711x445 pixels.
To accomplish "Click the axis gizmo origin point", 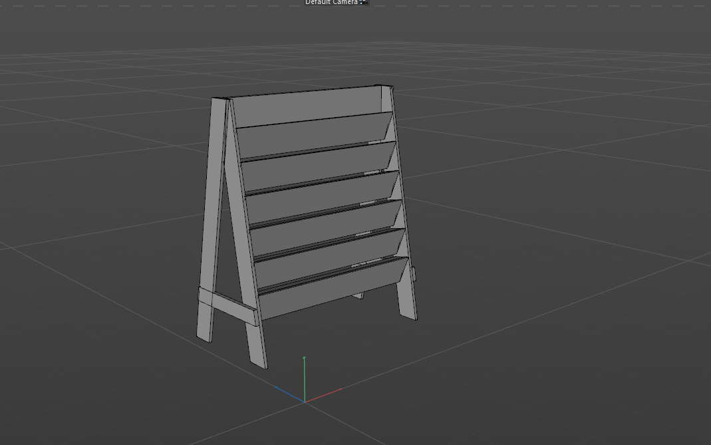I will tap(305, 402).
